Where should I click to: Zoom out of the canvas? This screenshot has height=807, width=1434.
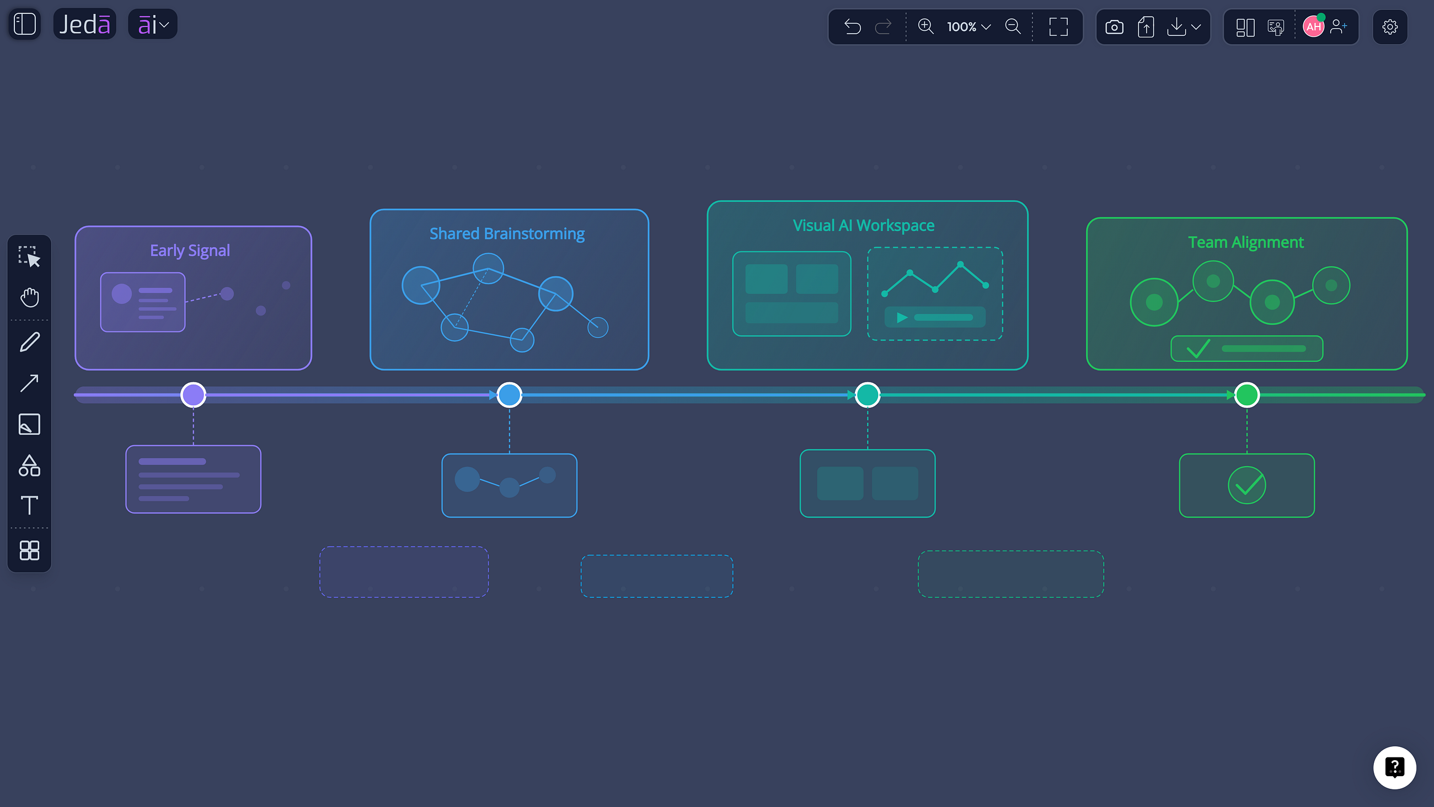coord(1013,26)
